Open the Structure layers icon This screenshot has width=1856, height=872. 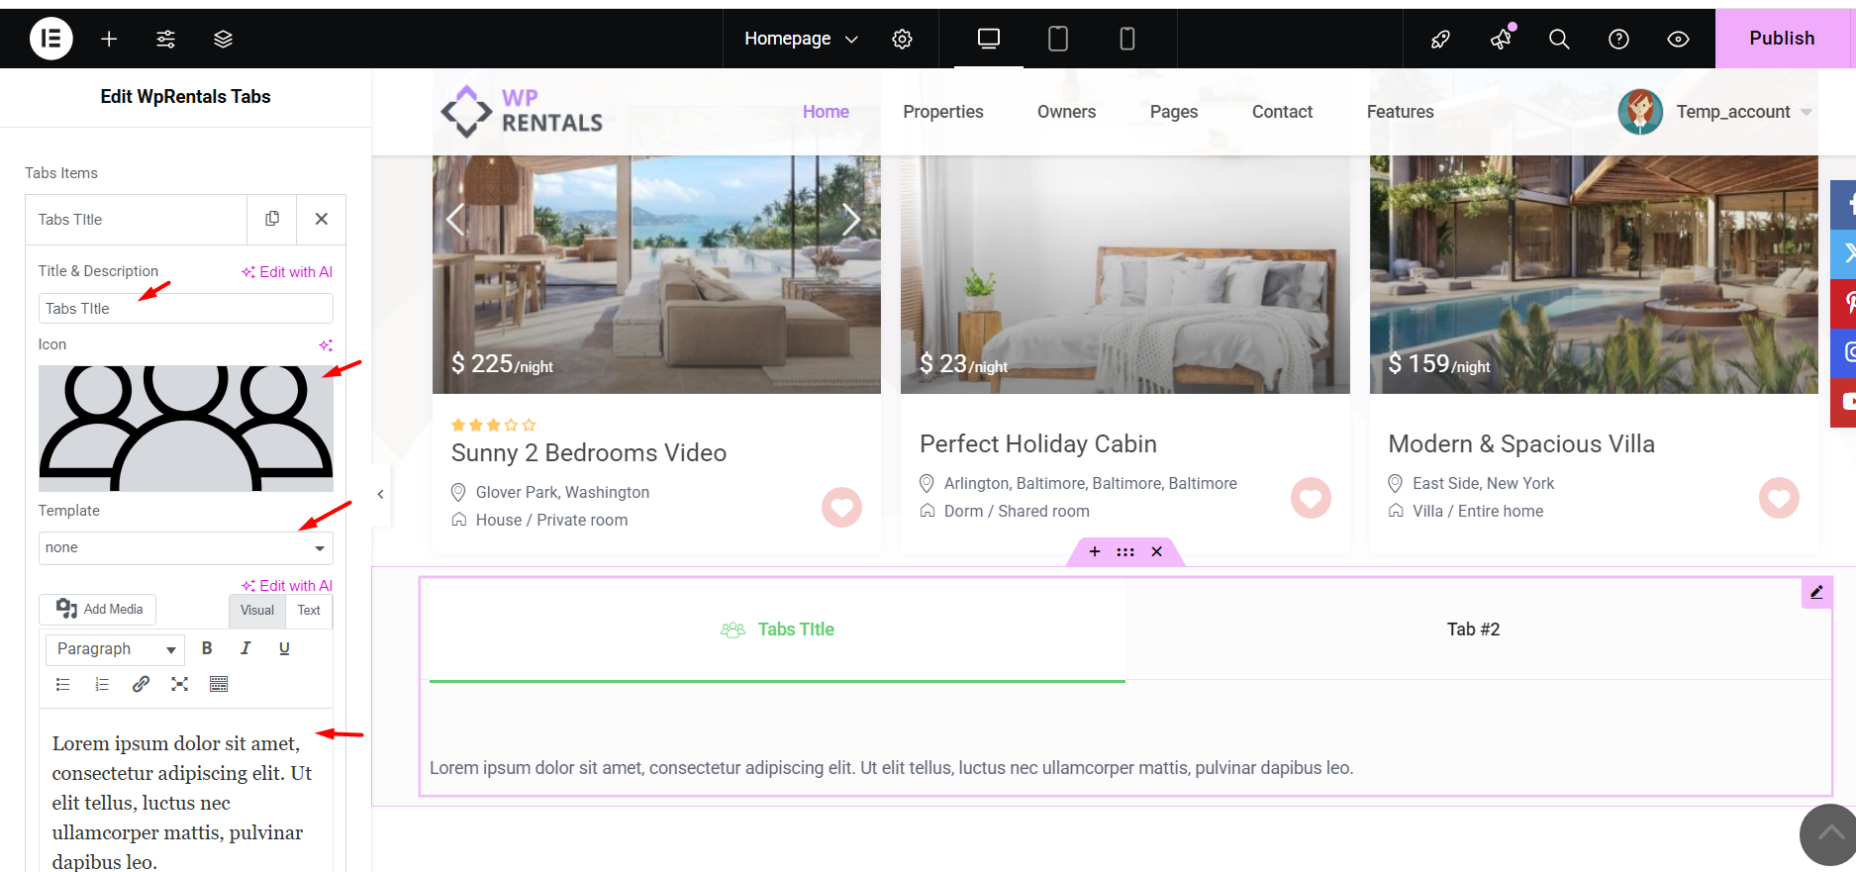pos(223,39)
